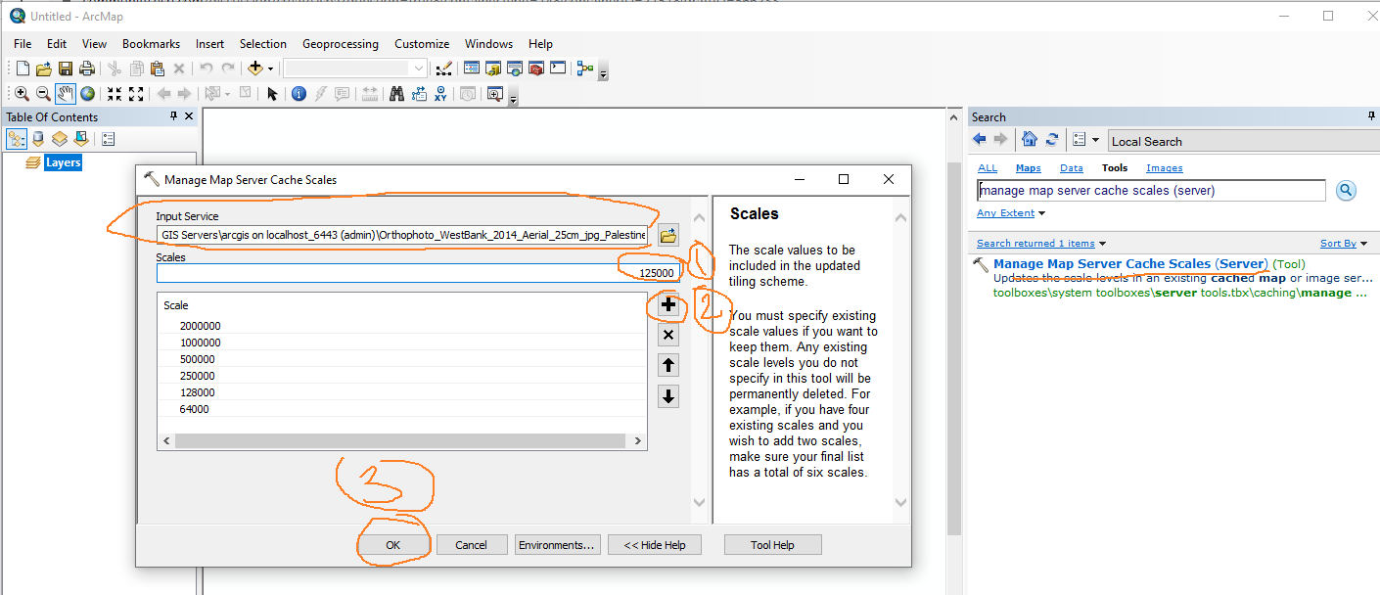Save the map with the floppy disk icon
This screenshot has width=1380, height=595.
[66, 69]
